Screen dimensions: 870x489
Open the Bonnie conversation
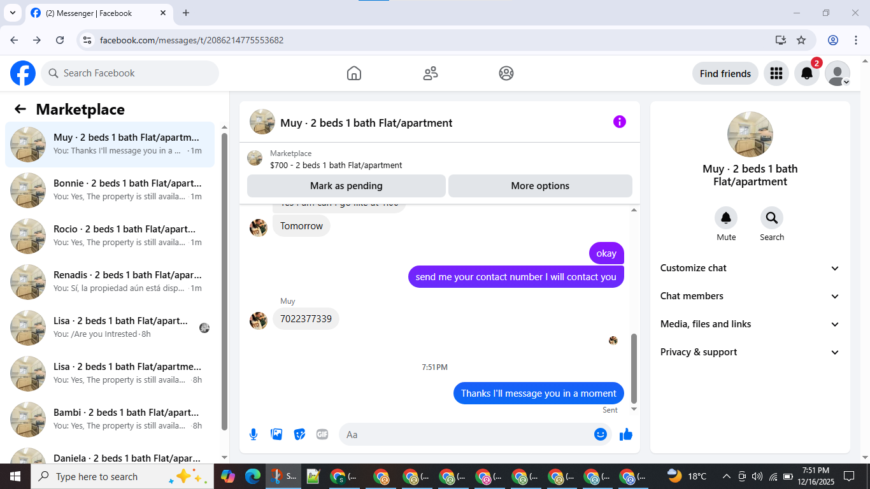coord(110,190)
